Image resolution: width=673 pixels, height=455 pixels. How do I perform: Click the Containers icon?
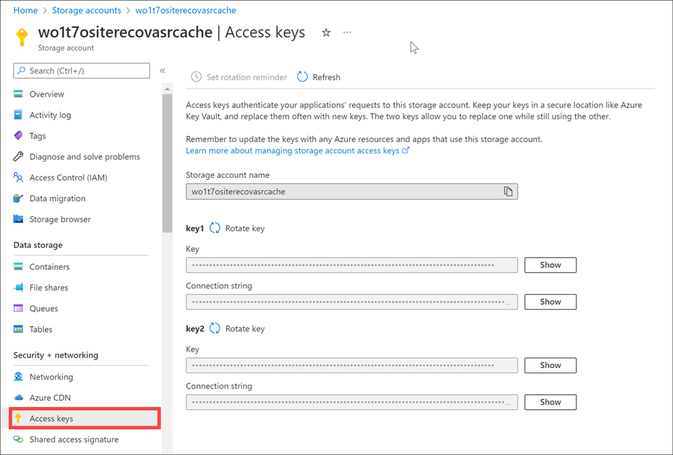point(18,266)
